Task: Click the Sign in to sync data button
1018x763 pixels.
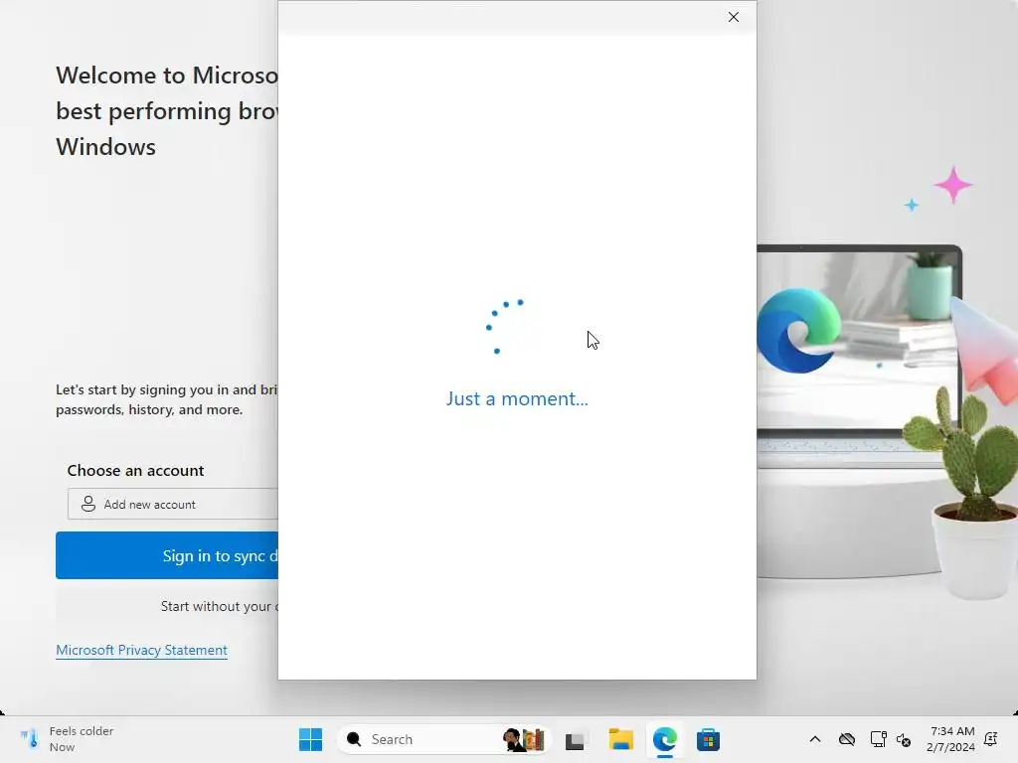Action: pyautogui.click(x=167, y=555)
